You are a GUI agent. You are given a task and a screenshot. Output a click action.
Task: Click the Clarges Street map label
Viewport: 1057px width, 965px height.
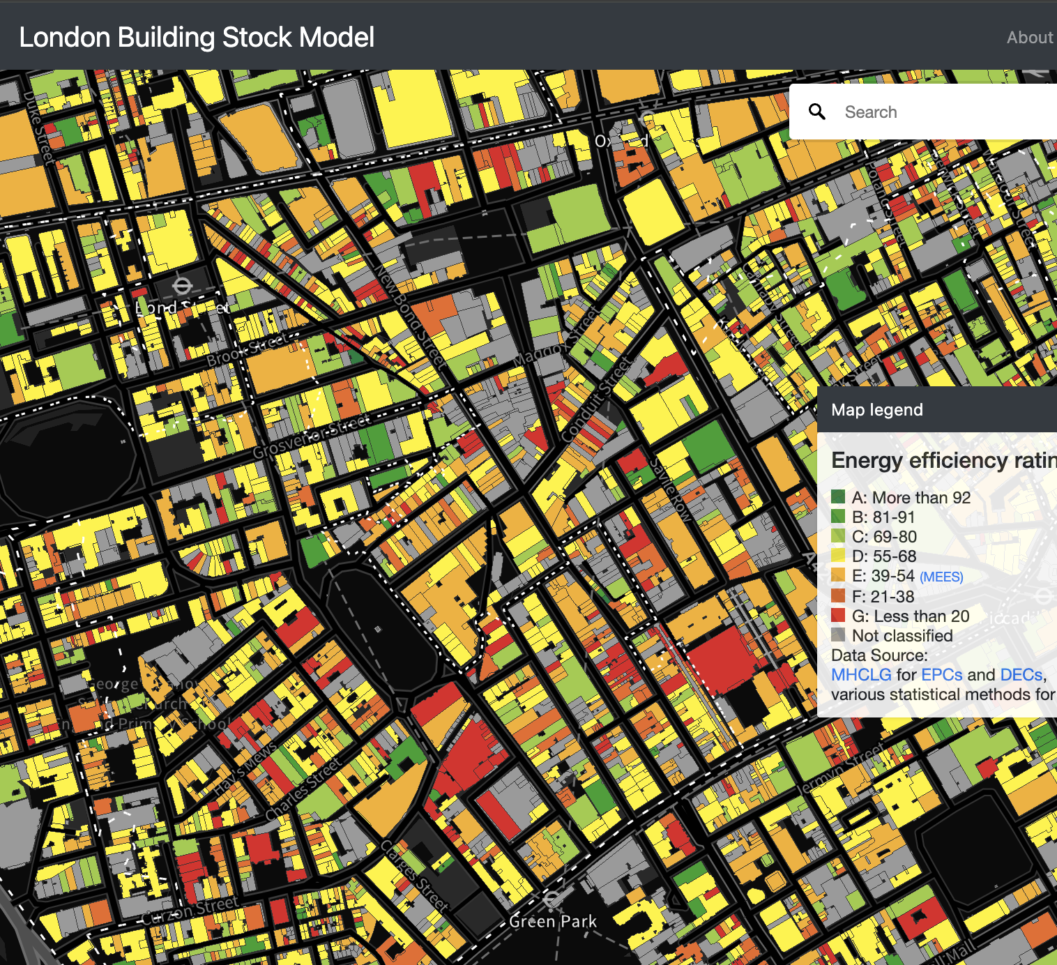(413, 875)
